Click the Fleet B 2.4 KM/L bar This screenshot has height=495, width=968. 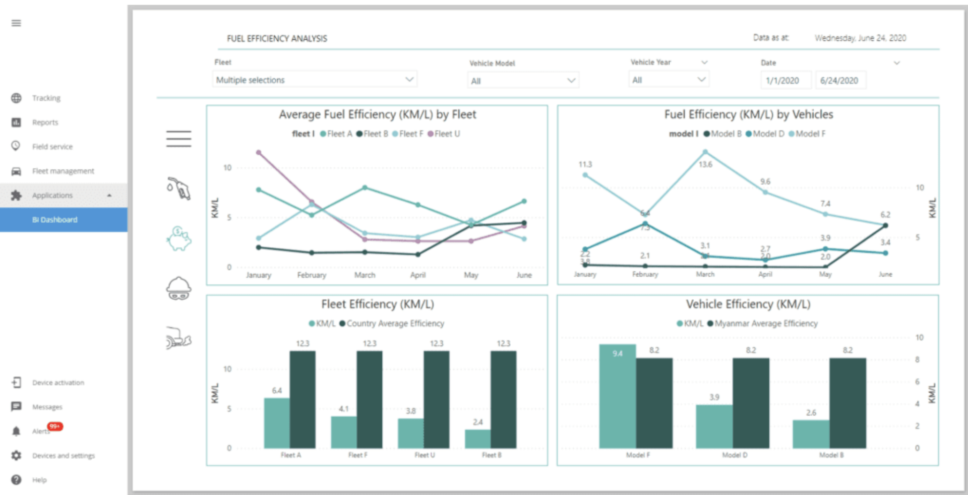coord(478,439)
